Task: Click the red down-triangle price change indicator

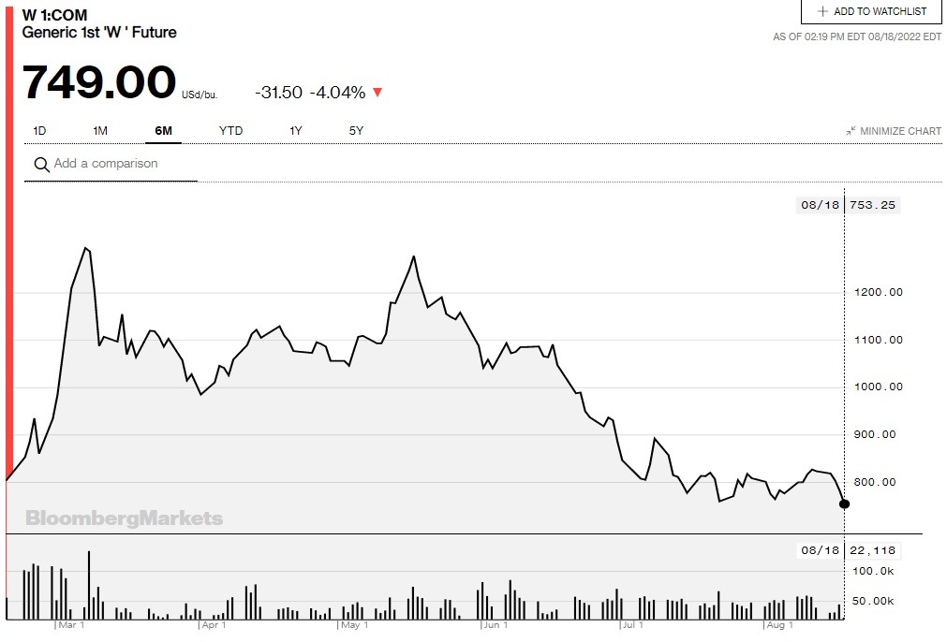Action: pos(377,93)
